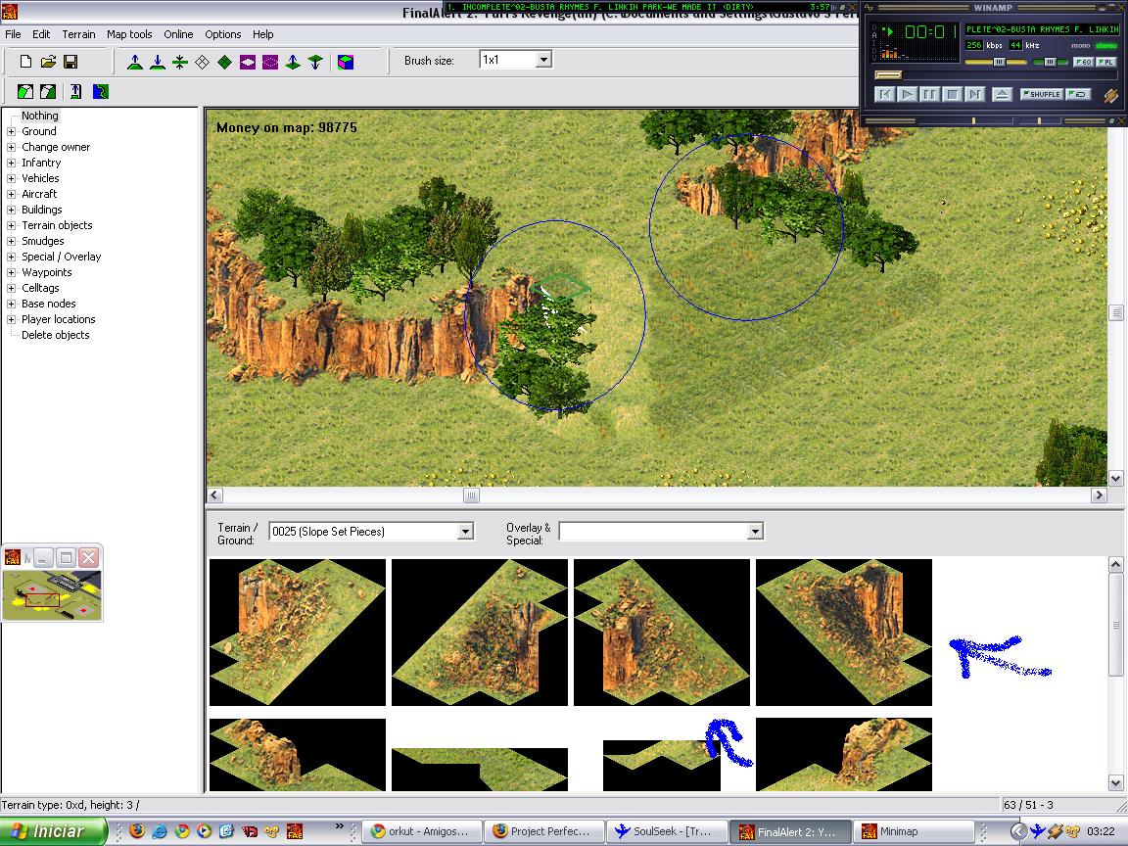Expand the Buildings tree node
This screenshot has width=1128, height=846.
pos(12,211)
